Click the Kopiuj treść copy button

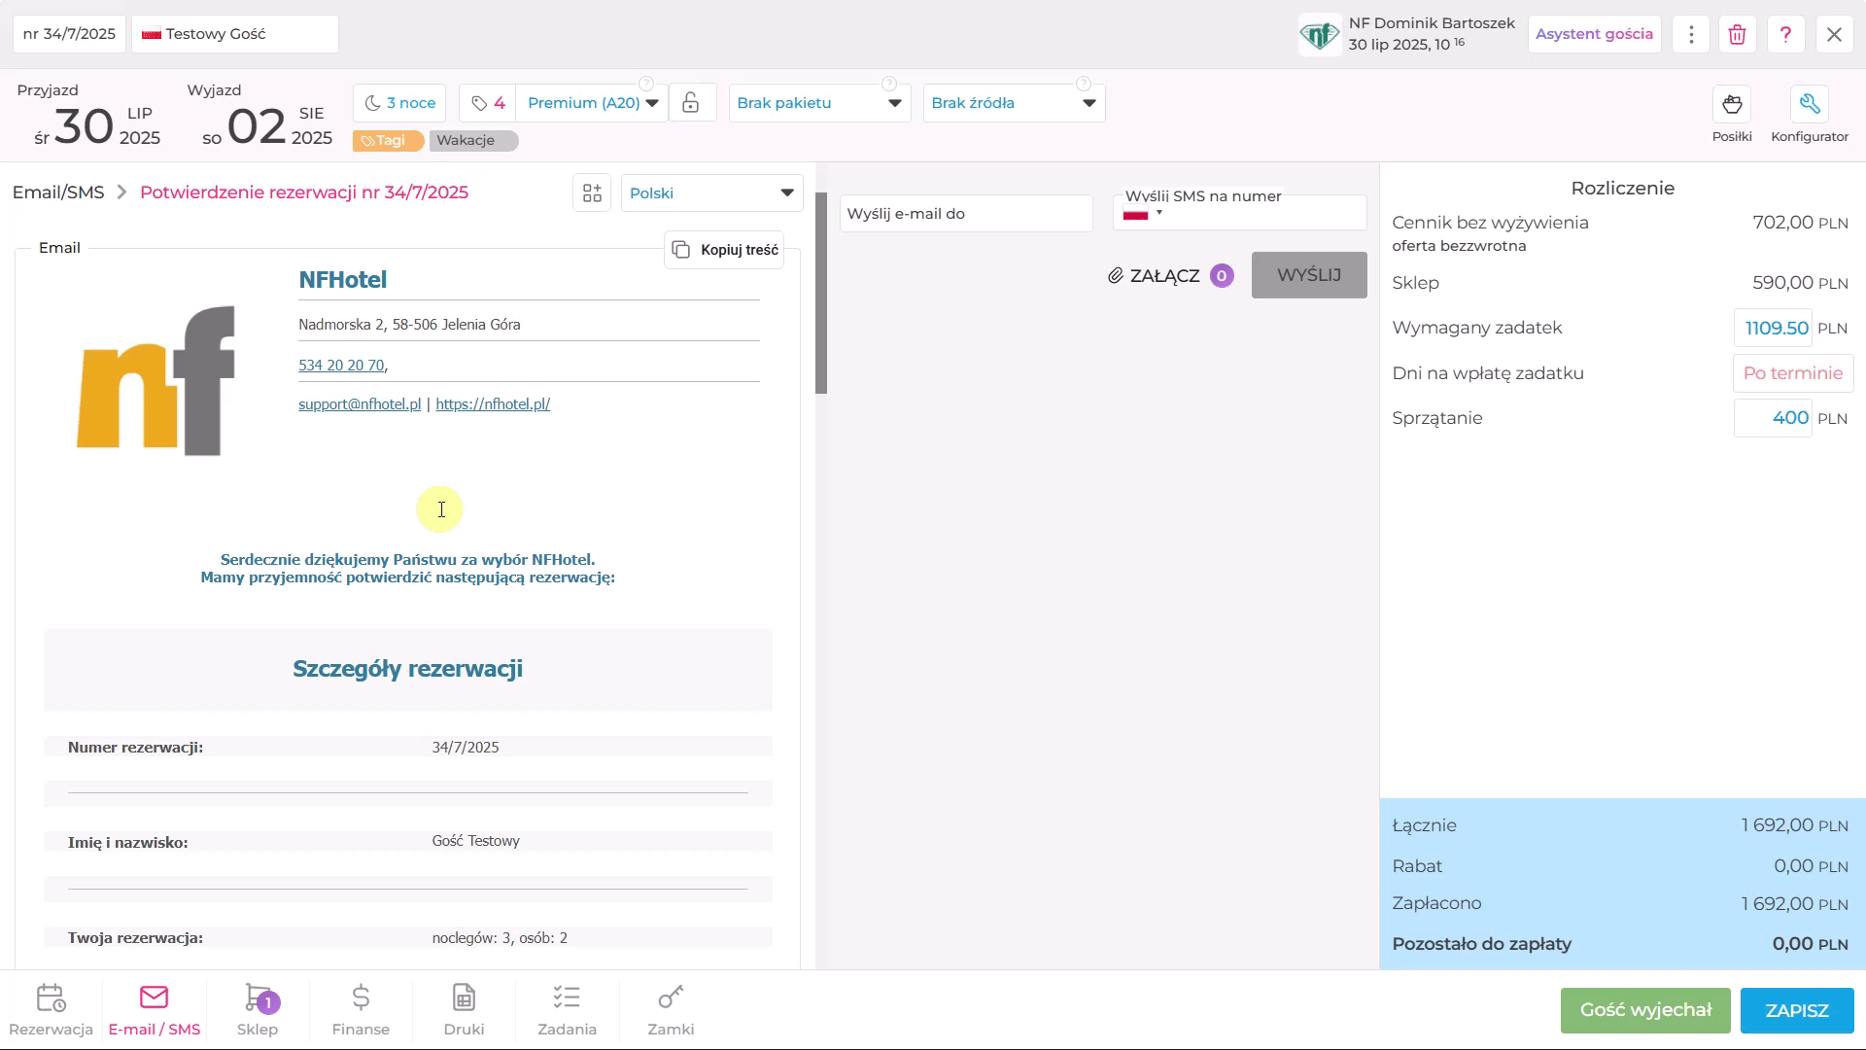(725, 250)
